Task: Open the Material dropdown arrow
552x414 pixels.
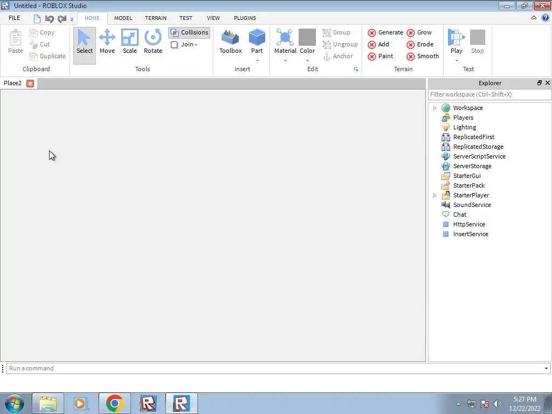Action: click(285, 60)
